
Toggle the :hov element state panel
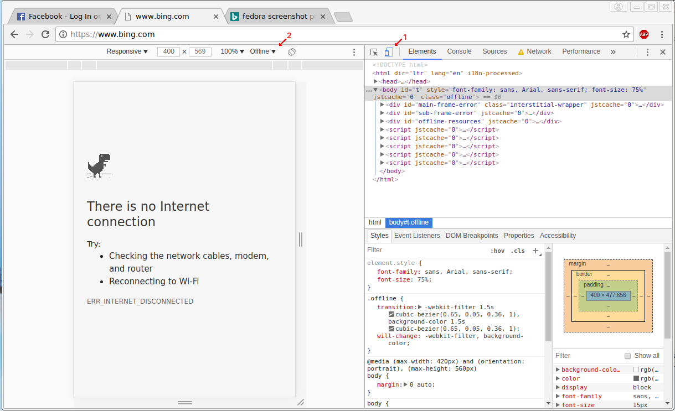click(x=497, y=251)
